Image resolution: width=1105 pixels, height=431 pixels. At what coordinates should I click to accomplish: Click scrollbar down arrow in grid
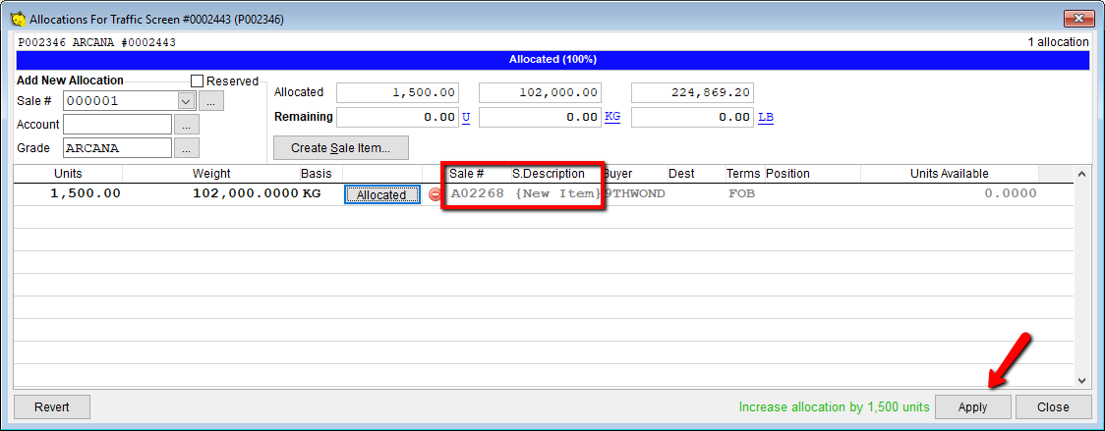point(1082,380)
